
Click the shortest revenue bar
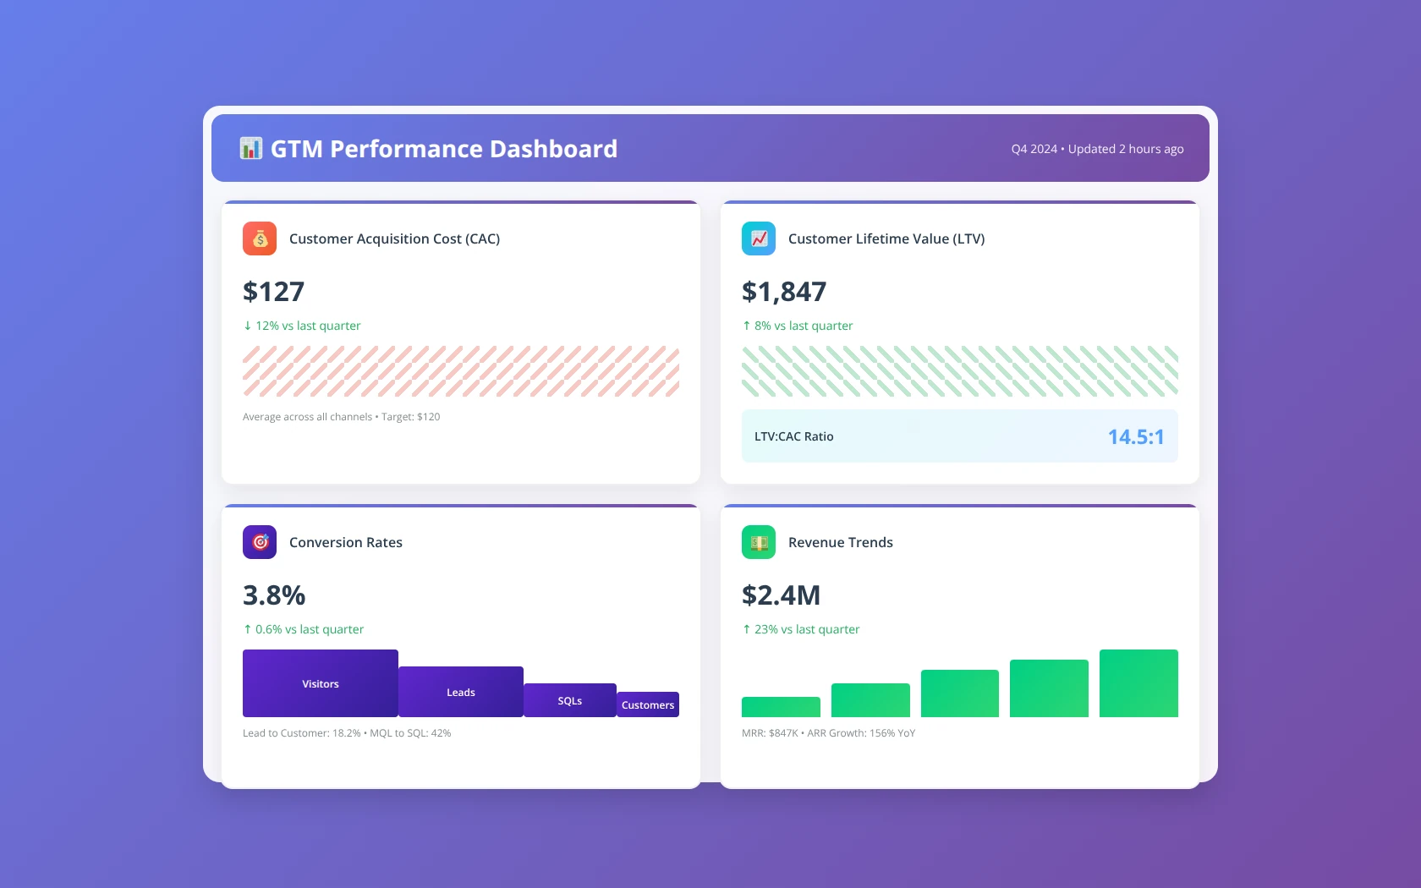781,707
